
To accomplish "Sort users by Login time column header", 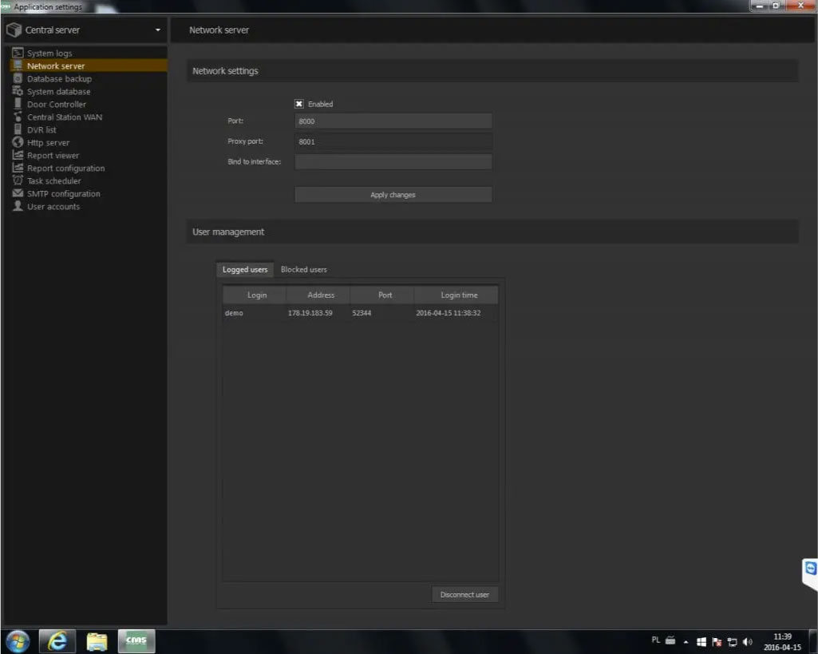I will click(x=459, y=295).
